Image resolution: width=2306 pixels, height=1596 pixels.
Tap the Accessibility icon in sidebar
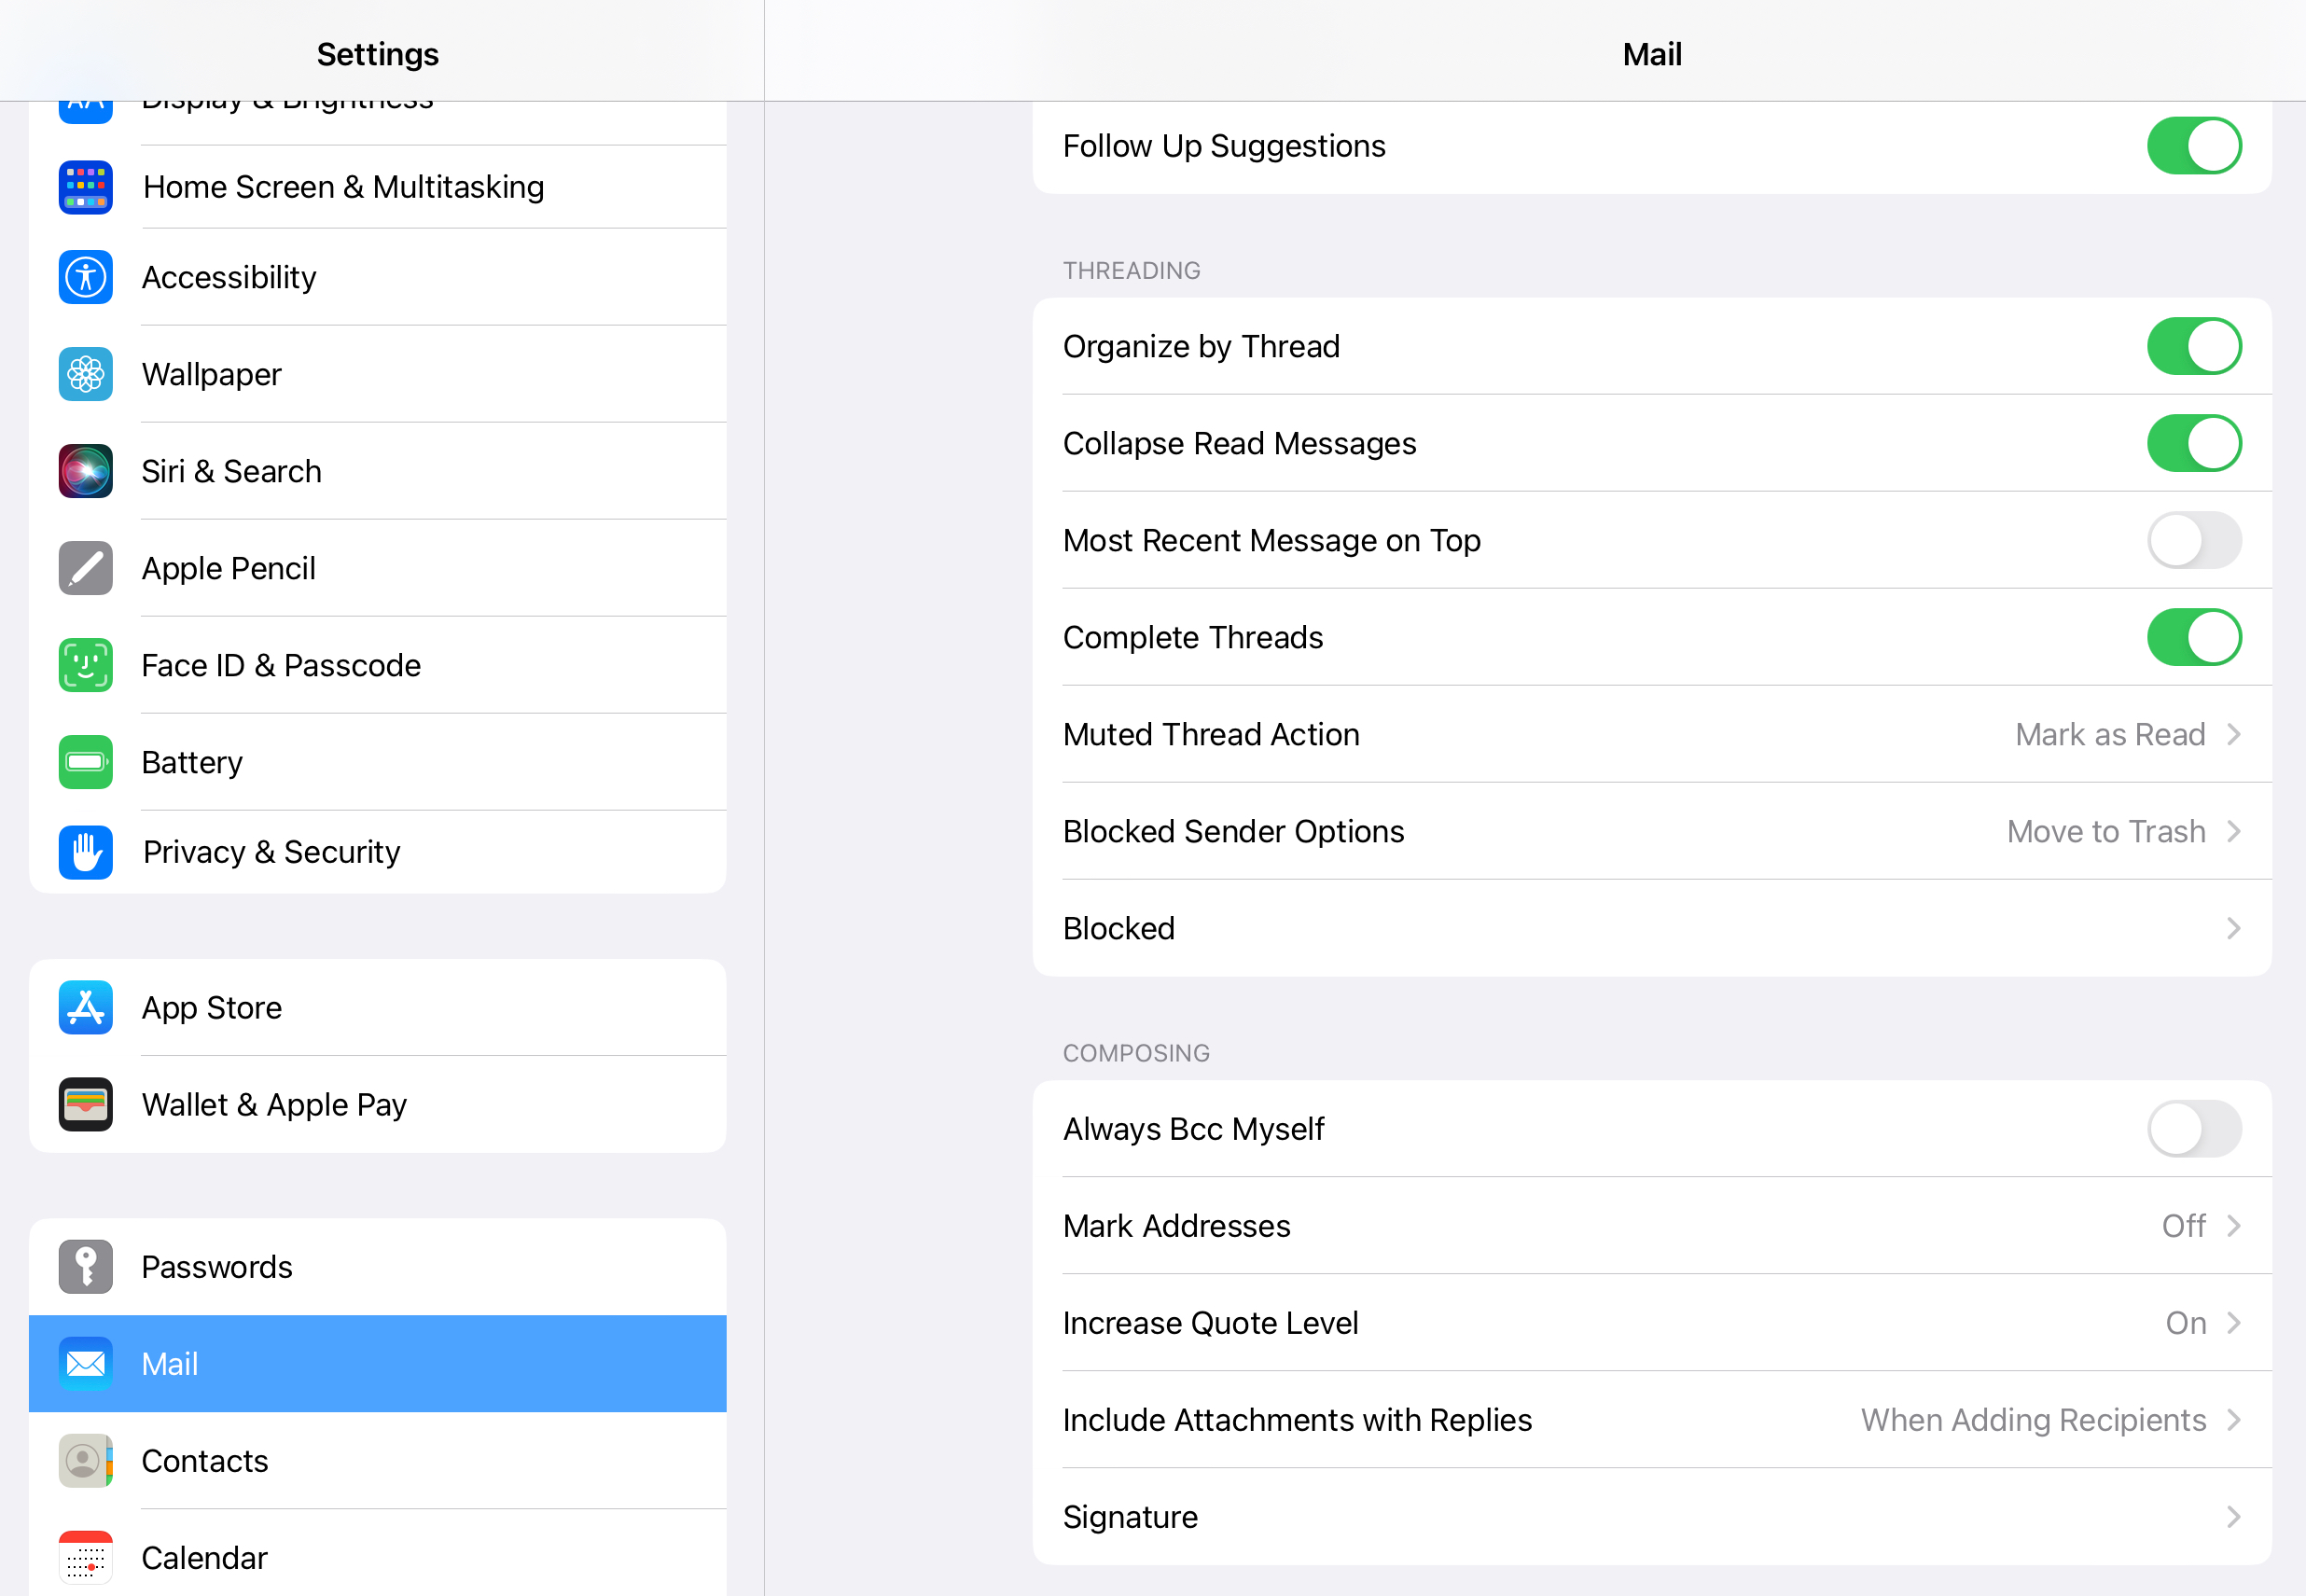[x=85, y=277]
